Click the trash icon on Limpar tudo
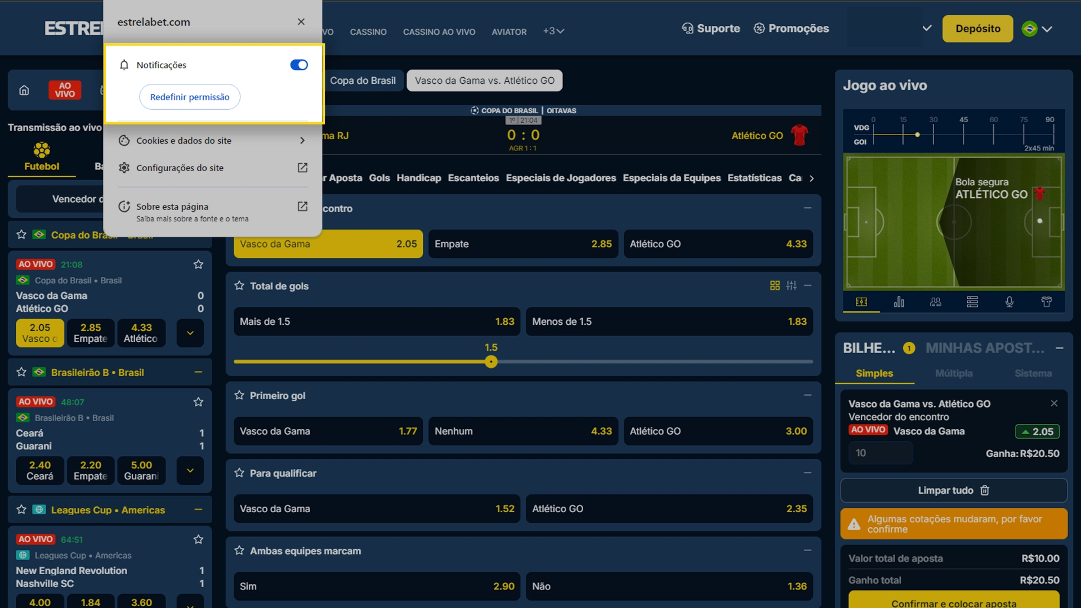The image size is (1081, 608). 985,490
